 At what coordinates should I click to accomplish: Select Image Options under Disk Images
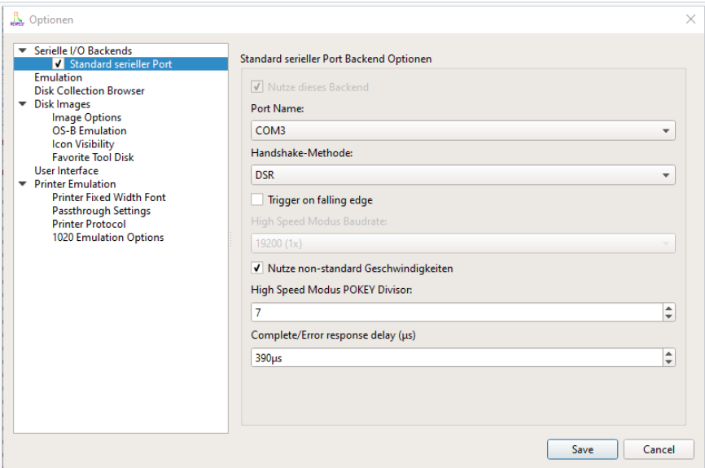(86, 118)
